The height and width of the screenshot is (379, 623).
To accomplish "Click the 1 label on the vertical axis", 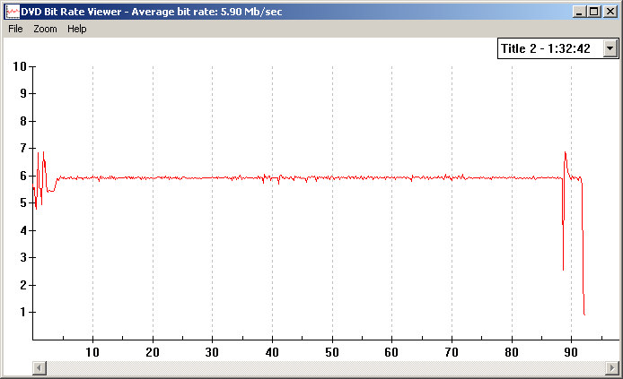I will [23, 312].
